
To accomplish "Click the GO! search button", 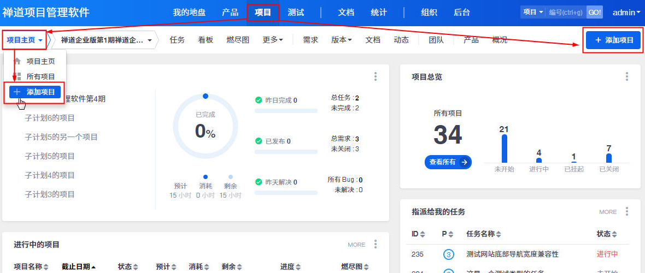I will [x=594, y=13].
